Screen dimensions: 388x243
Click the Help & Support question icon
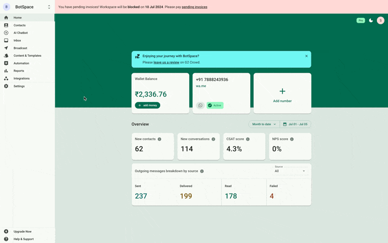(6, 239)
